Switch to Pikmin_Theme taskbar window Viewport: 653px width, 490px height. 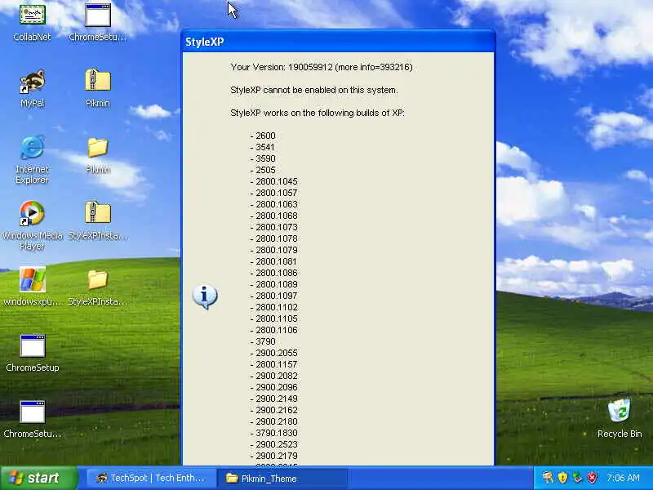pos(282,478)
